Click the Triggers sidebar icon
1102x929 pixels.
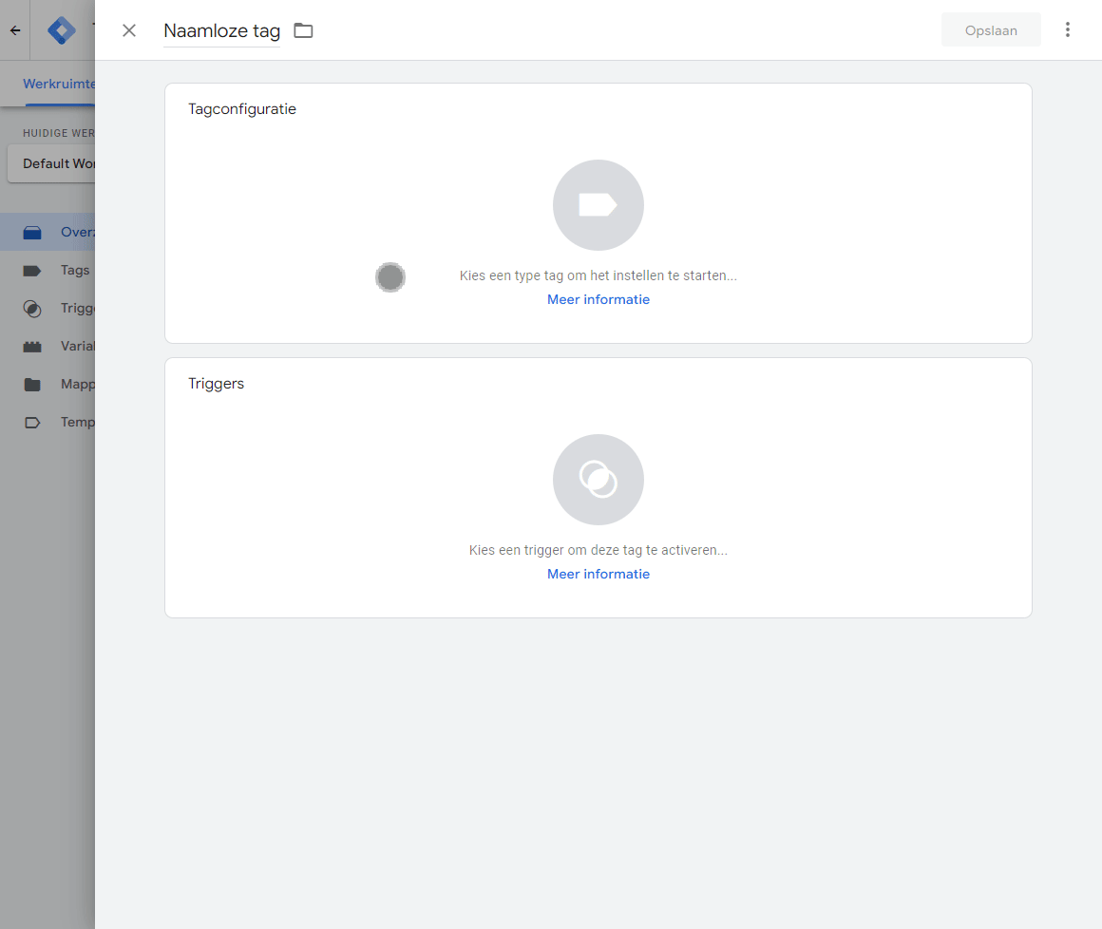(32, 309)
